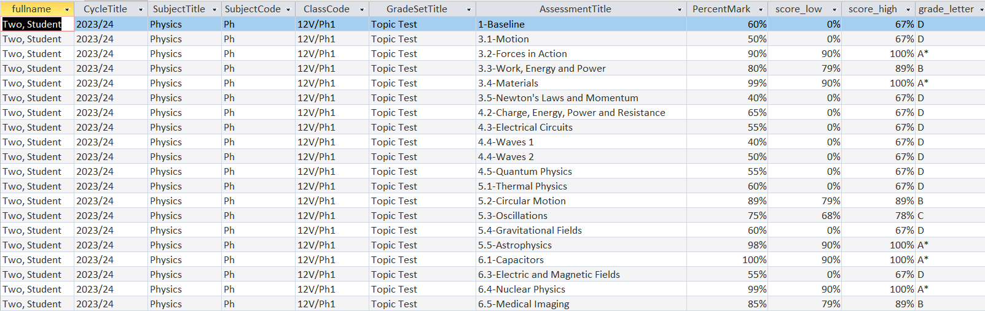Click the 3.5-Newton's Laws and Momentum cell
This screenshot has width=985, height=311.
pos(558,98)
